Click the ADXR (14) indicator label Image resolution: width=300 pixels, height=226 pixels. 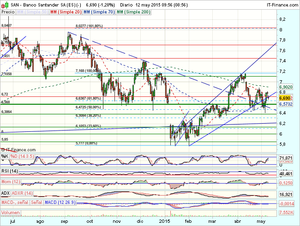pos(22,193)
